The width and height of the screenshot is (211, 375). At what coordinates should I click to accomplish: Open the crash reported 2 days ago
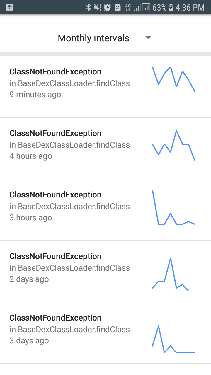coord(69,268)
